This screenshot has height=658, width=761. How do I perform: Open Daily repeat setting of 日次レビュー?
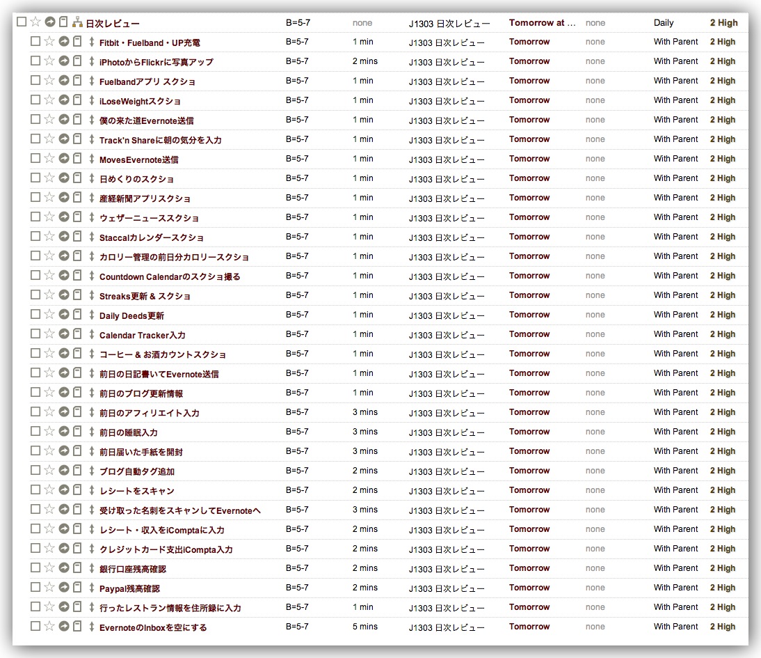click(664, 23)
